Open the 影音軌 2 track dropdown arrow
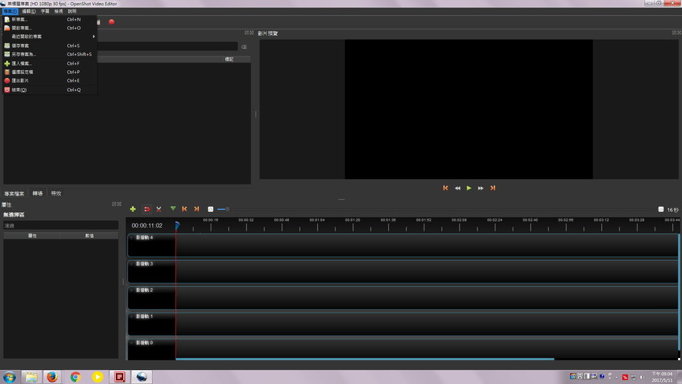The image size is (682, 384). pos(132,290)
